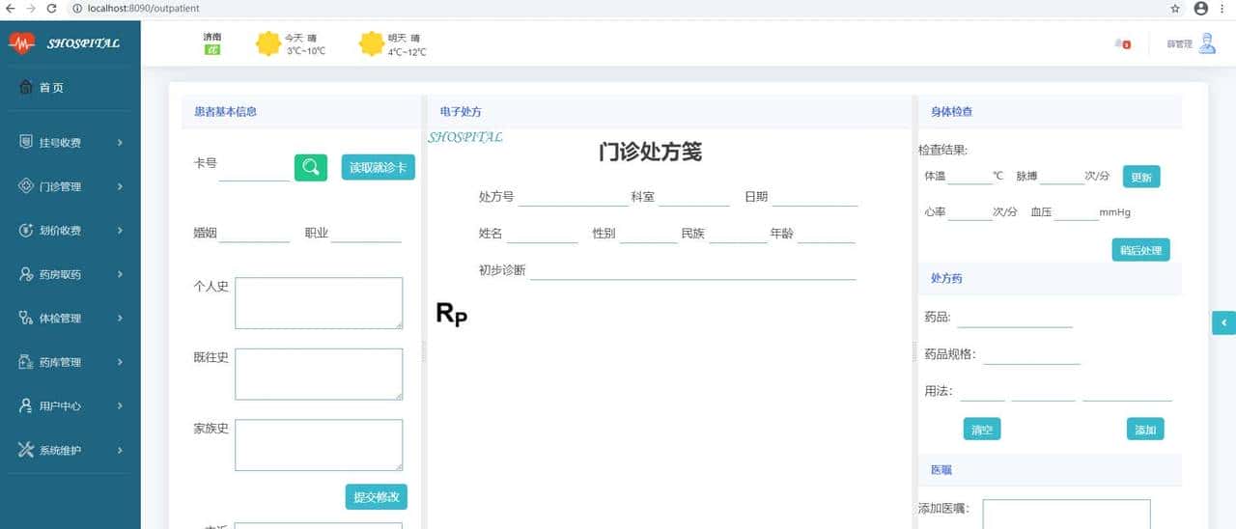Click the 添加 button for prescription drug
Image resolution: width=1236 pixels, height=529 pixels.
[1145, 430]
